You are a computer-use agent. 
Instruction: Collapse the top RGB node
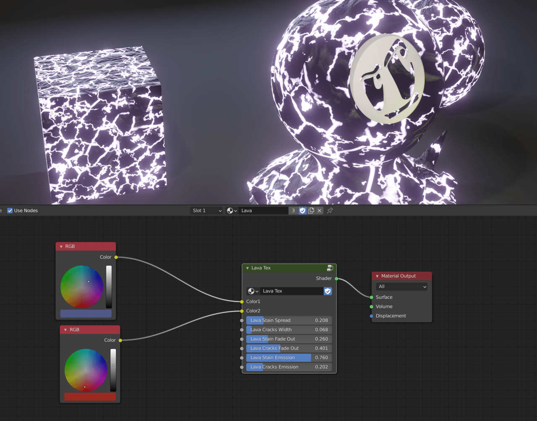[x=61, y=246]
